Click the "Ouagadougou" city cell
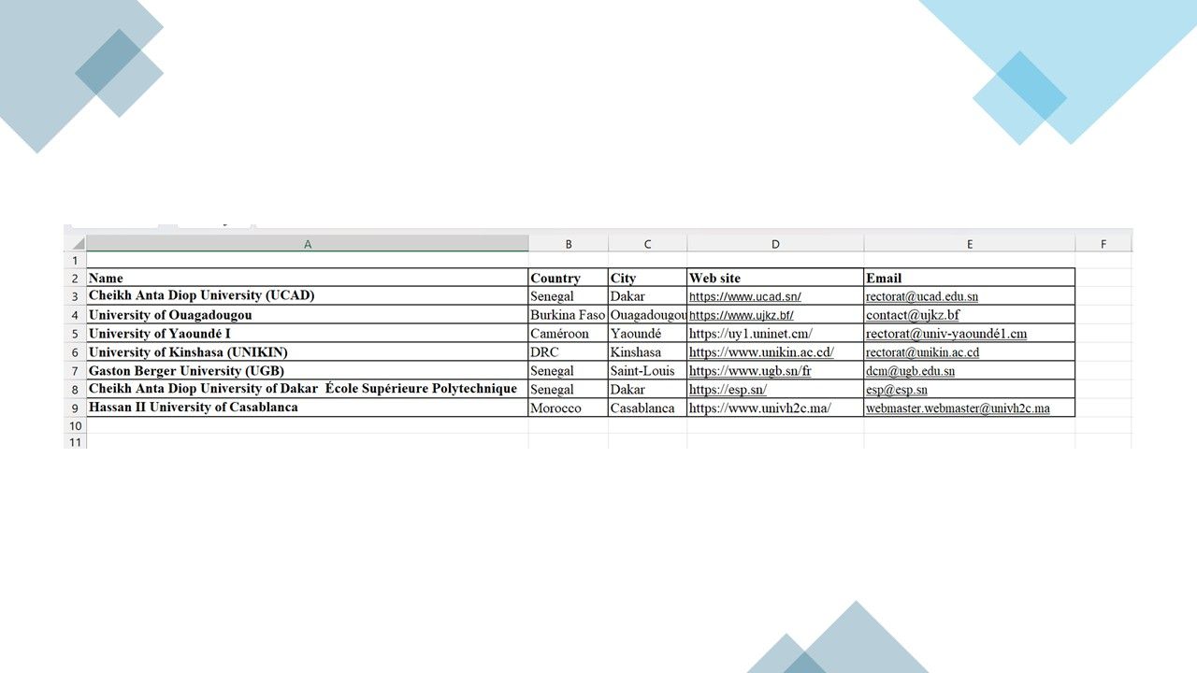 pos(647,315)
